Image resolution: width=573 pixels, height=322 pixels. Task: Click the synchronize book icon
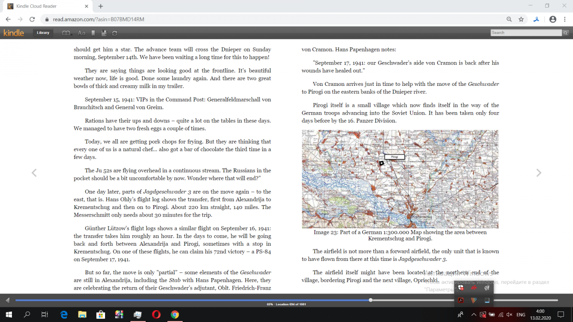point(115,33)
